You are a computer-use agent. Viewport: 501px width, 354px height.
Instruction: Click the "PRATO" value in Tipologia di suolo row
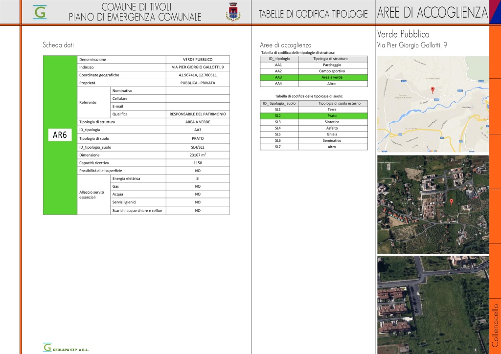point(198,138)
